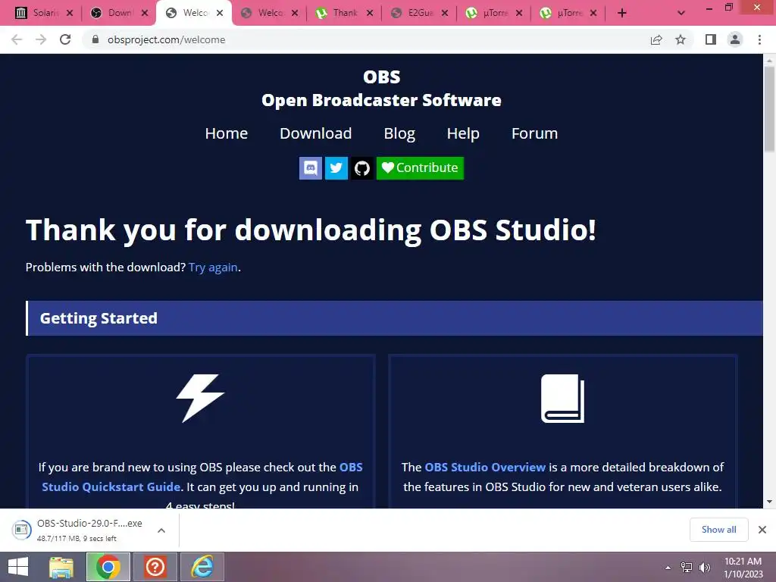776x582 pixels.
Task: Click the Getting Started section header
Action: click(394, 318)
